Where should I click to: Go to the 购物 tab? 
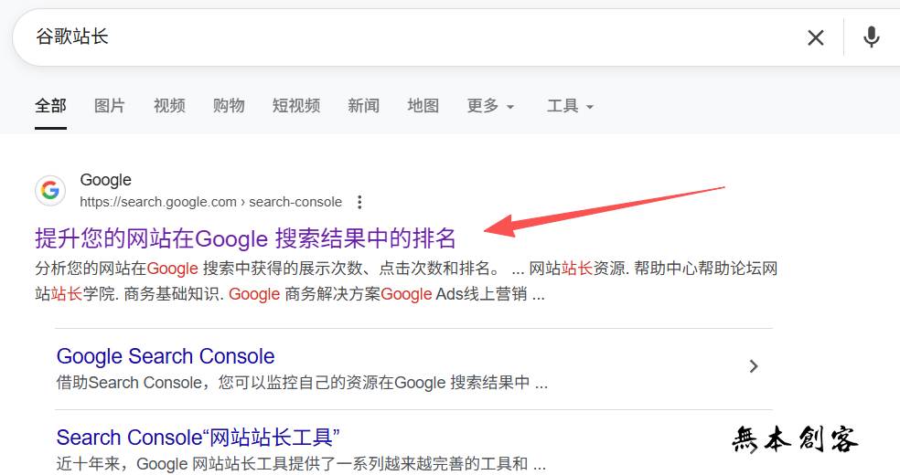pyautogui.click(x=229, y=106)
